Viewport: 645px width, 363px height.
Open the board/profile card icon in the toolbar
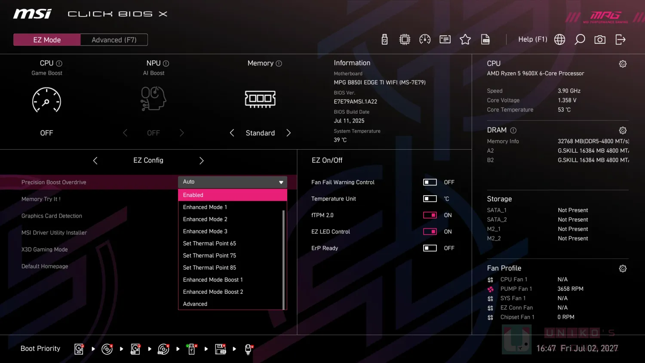[445, 40]
